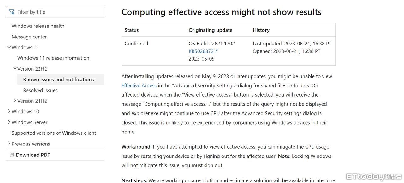Select Known issues and notifications
The width and height of the screenshot is (404, 183).
(x=58, y=80)
